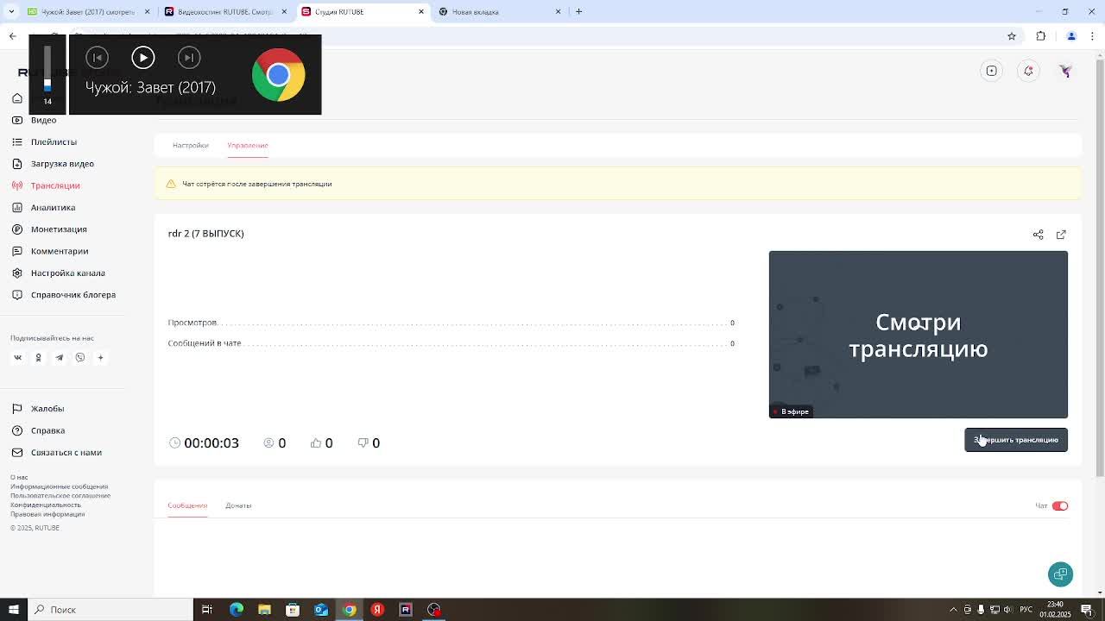This screenshot has height=621, width=1105.
Task: Click the star-shaped social icon
Action: click(100, 357)
